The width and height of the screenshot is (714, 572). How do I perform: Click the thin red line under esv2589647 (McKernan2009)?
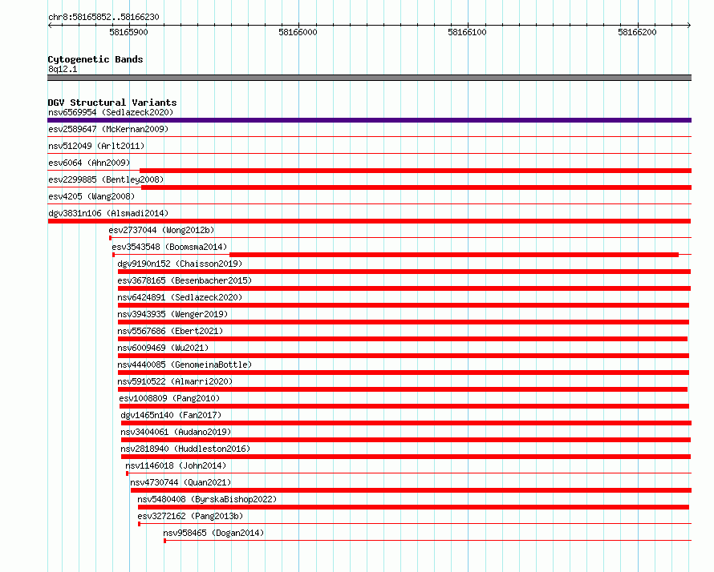369,136
